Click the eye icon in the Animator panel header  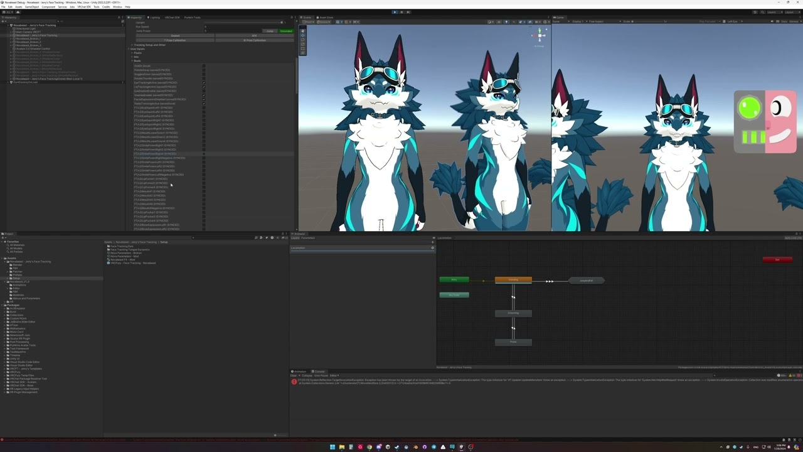[433, 238]
